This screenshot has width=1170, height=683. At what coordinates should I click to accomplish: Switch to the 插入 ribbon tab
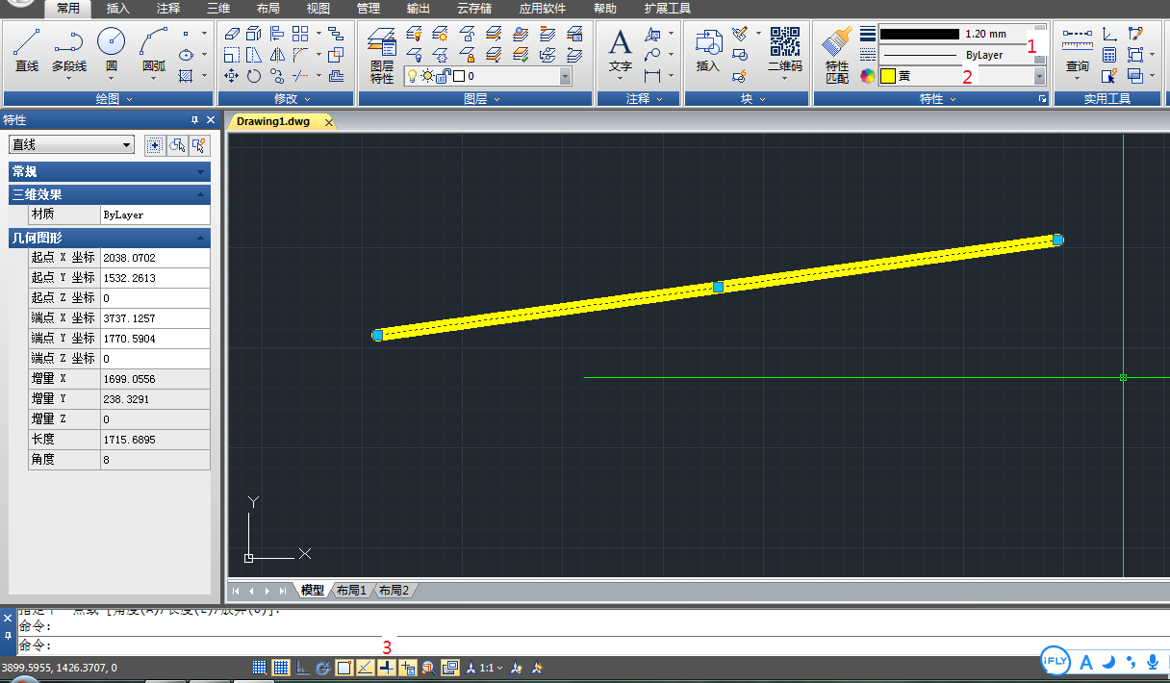[118, 9]
